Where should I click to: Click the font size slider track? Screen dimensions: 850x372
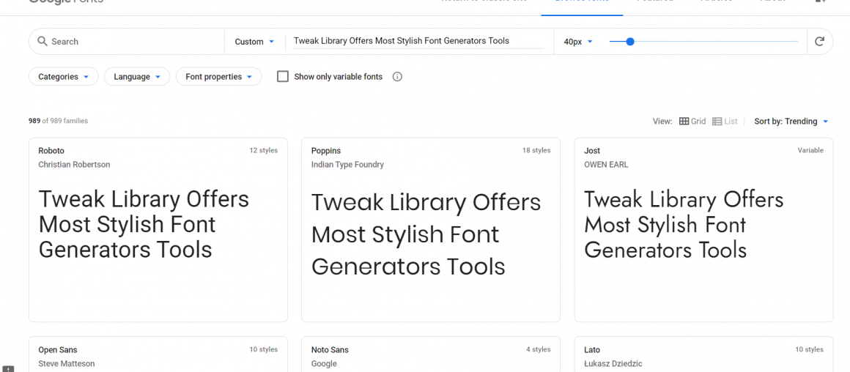click(703, 41)
